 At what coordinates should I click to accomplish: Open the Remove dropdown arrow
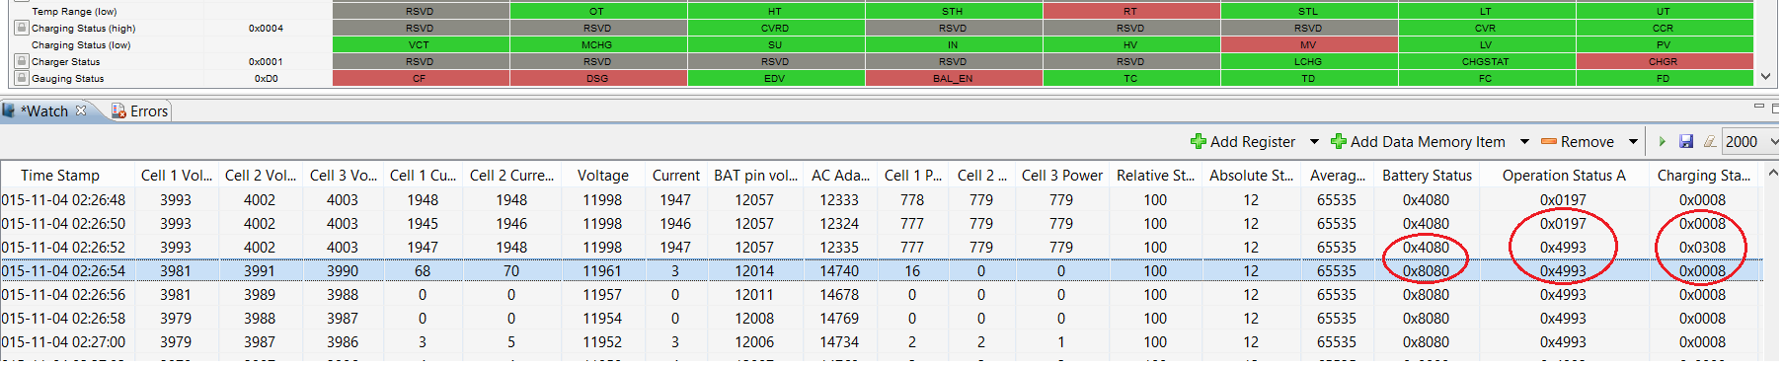[x=1633, y=142]
